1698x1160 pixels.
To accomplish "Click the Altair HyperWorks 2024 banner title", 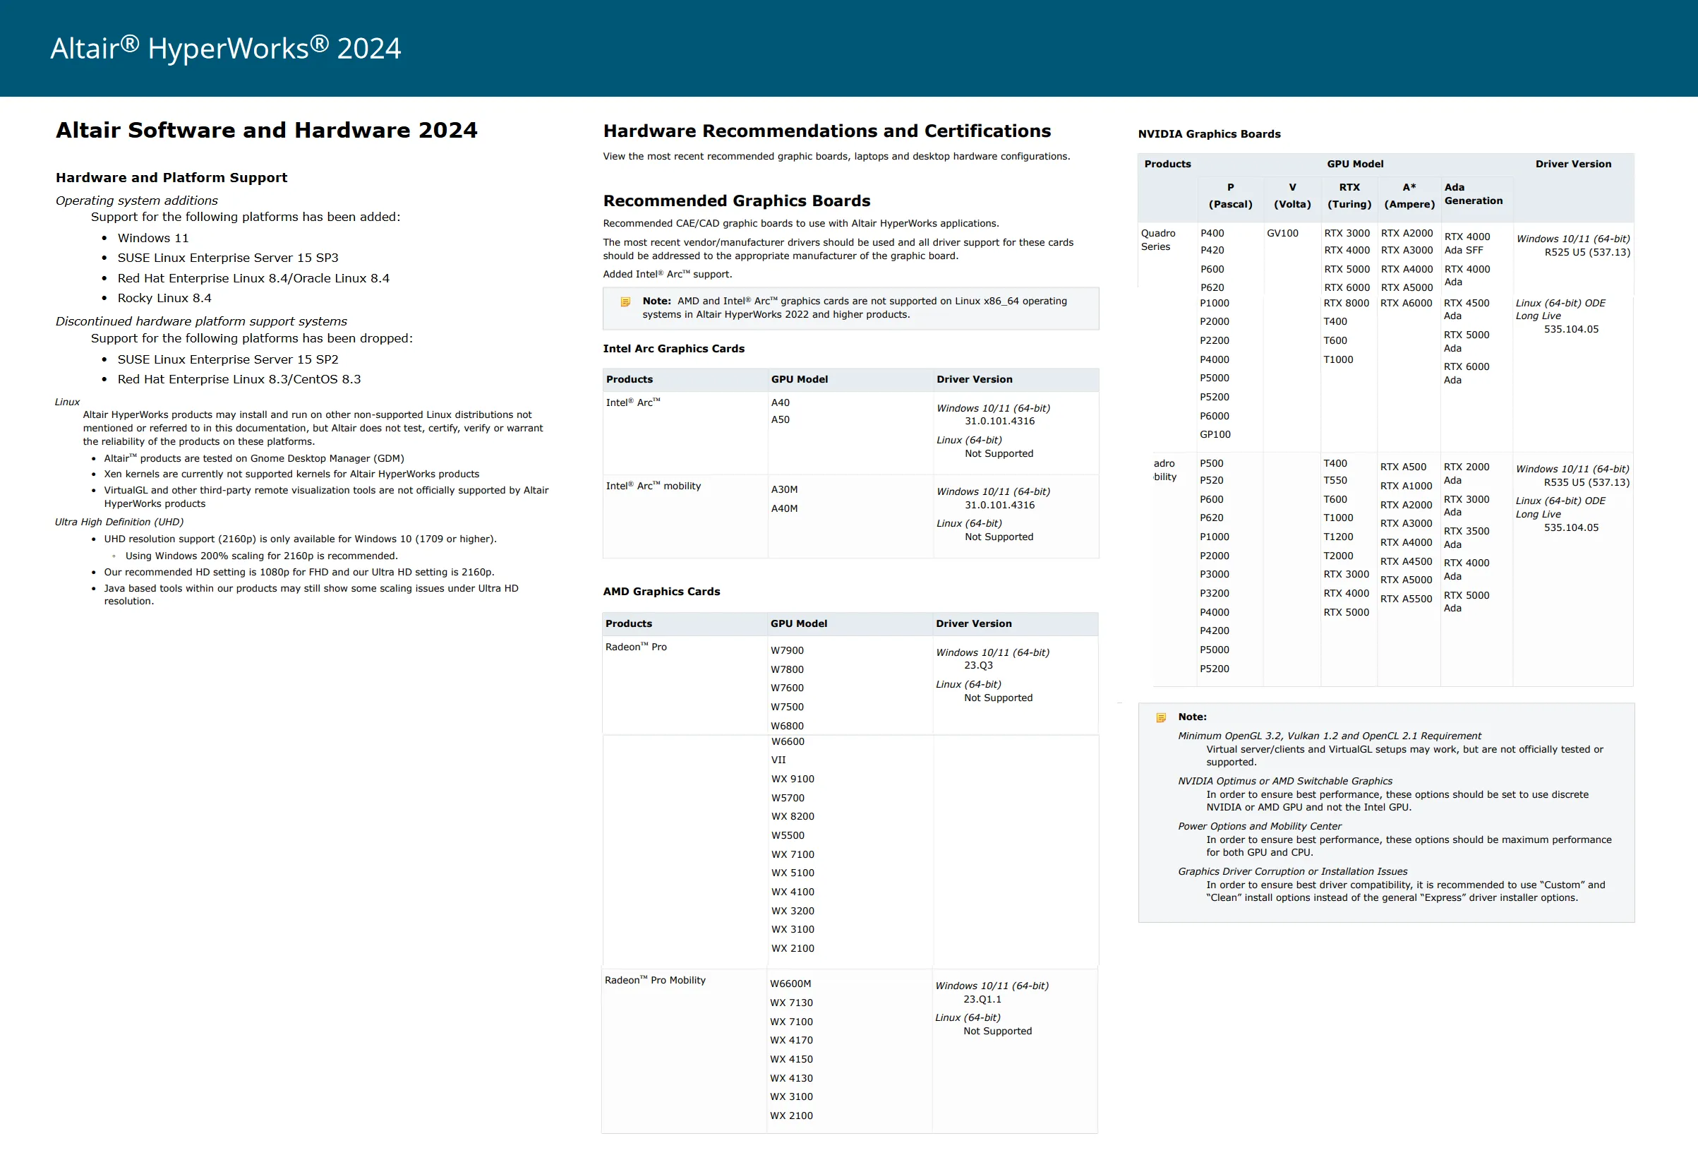I will pos(226,48).
